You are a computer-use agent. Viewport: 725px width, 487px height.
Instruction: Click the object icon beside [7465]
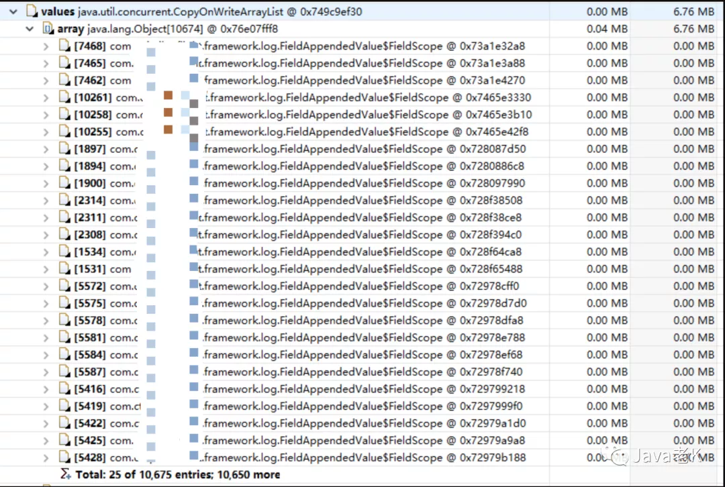click(x=64, y=63)
